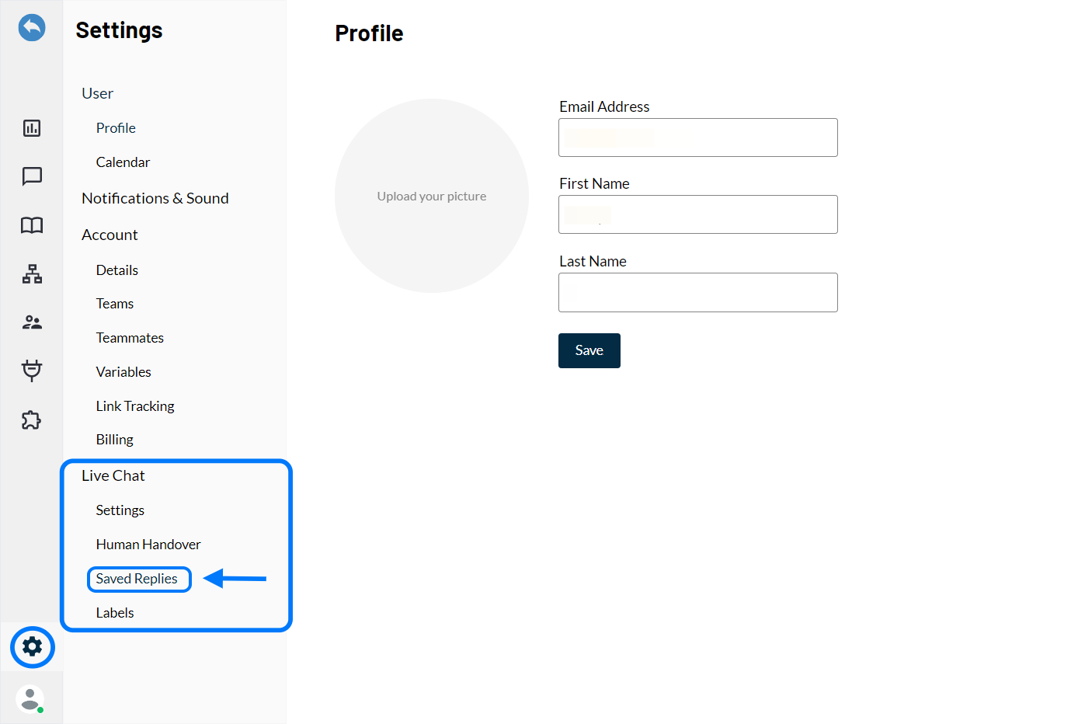Open Link Tracking settings
Screen dimensions: 1078x724
pyautogui.click(x=135, y=406)
